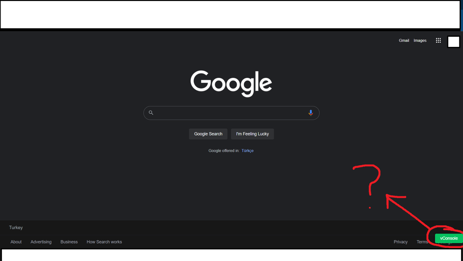
Task: Open the How Search works link
Action: (x=104, y=242)
